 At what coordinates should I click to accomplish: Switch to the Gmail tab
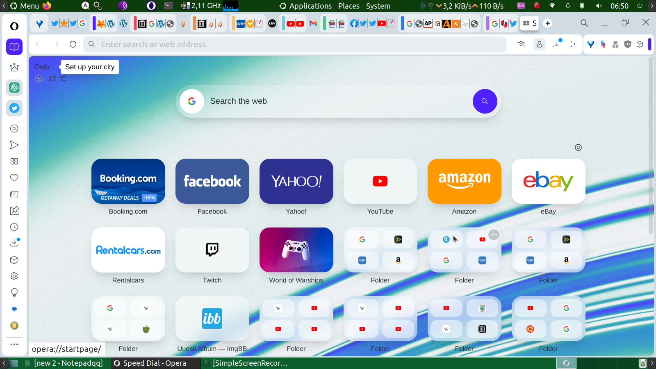pos(313,23)
